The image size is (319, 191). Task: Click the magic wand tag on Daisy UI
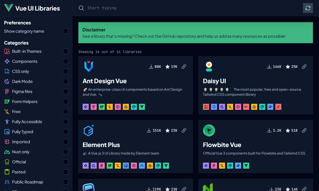pyautogui.click(x=278, y=107)
